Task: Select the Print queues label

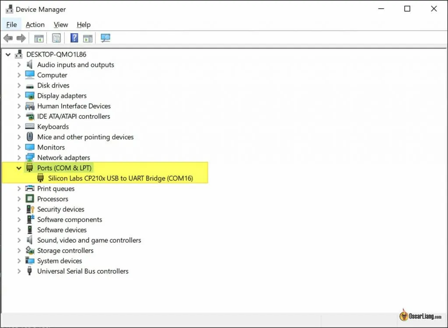Action: point(56,188)
